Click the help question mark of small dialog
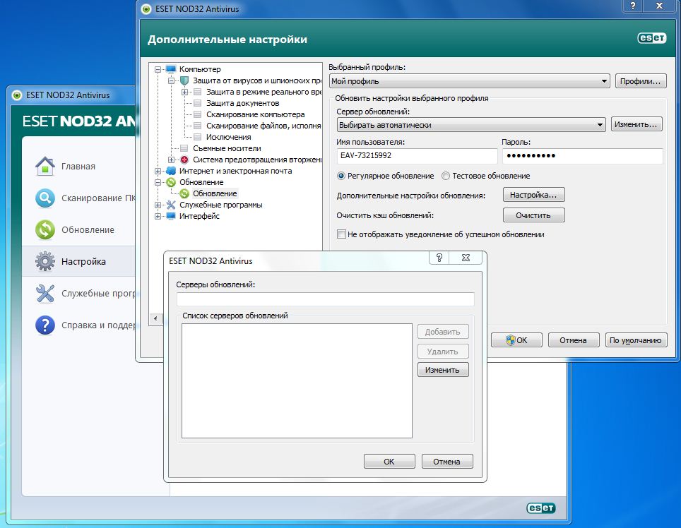 coord(439,258)
